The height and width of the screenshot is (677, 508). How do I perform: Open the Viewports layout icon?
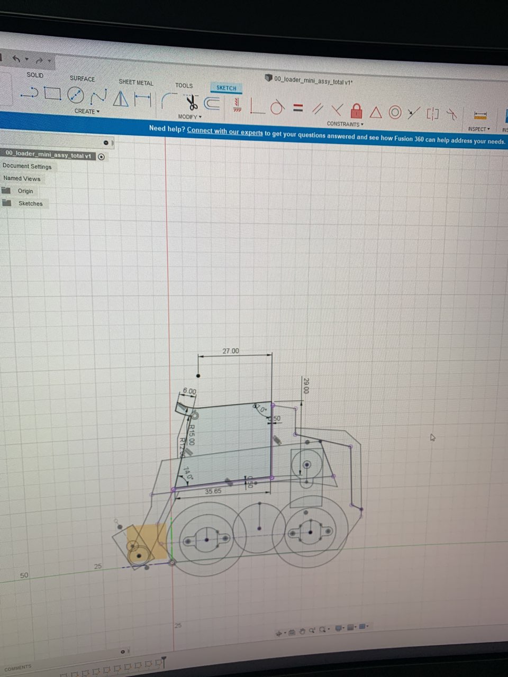(362, 626)
